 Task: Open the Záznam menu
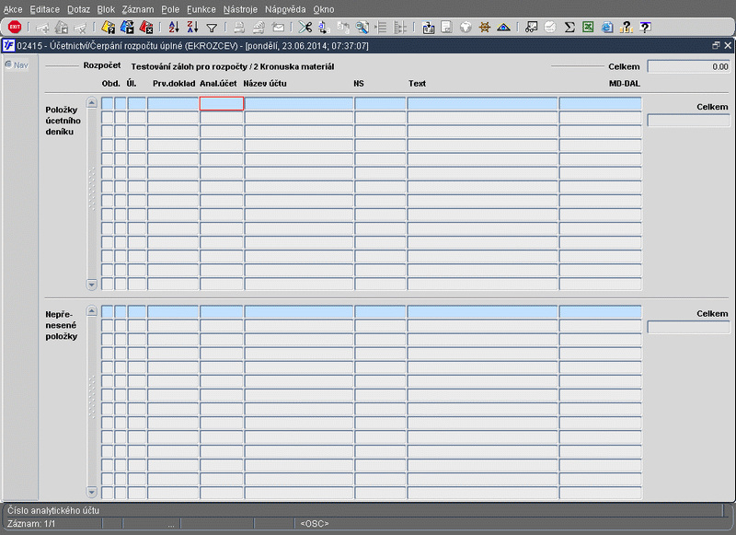pos(137,9)
